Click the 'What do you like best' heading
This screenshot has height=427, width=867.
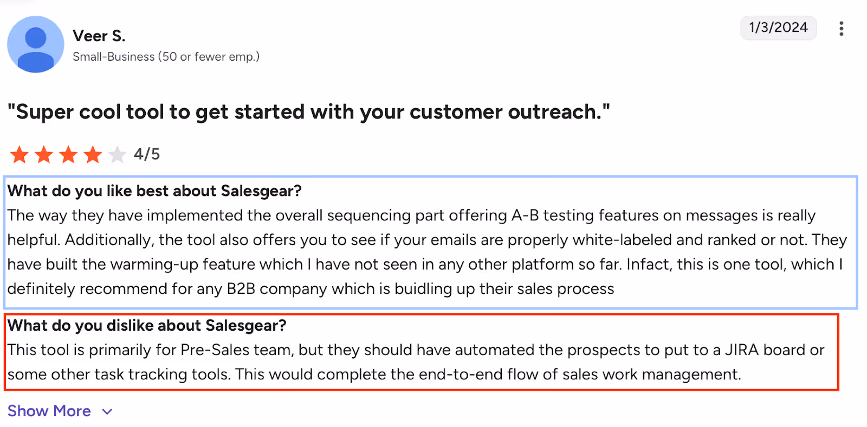[154, 190]
